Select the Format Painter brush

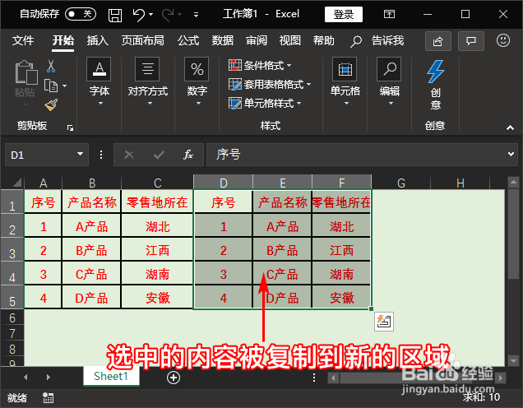(x=51, y=105)
